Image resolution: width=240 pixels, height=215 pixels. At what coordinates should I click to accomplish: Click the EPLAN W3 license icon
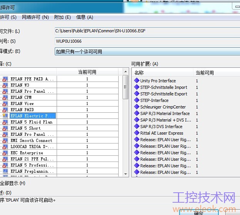coord(5,85)
